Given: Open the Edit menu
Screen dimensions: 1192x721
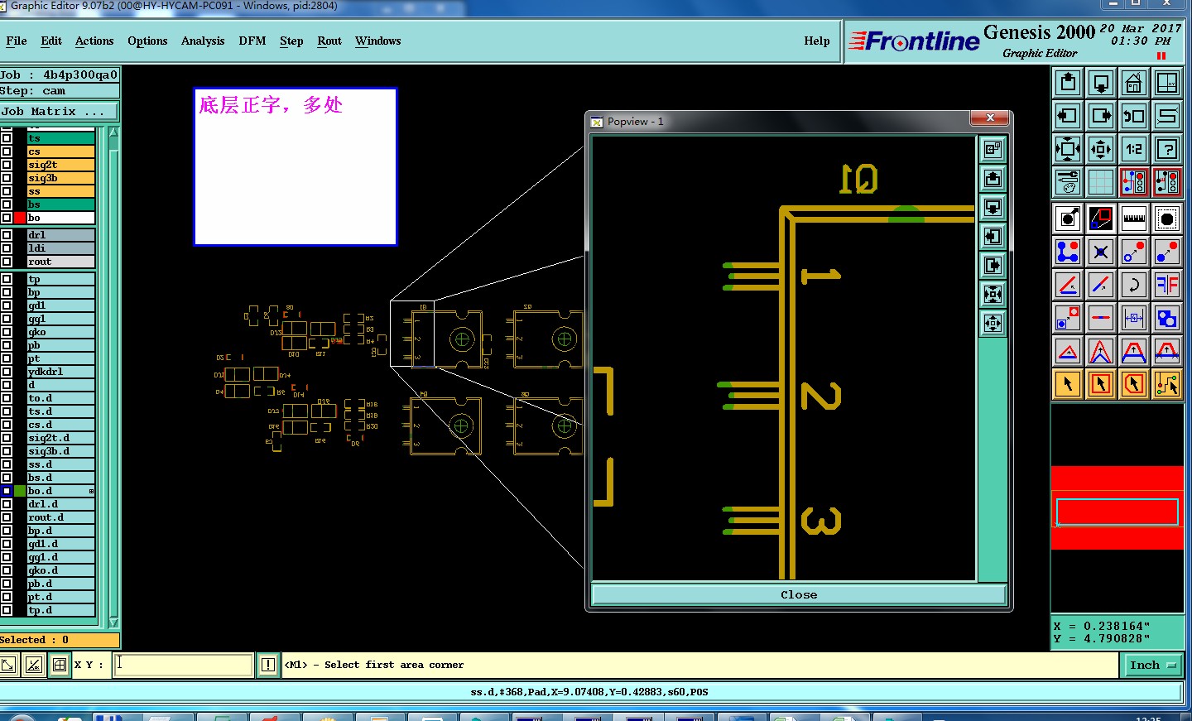Looking at the screenshot, I should (x=51, y=41).
